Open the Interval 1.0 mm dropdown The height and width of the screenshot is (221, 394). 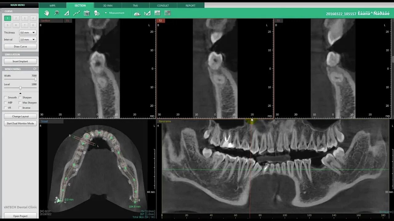28,40
